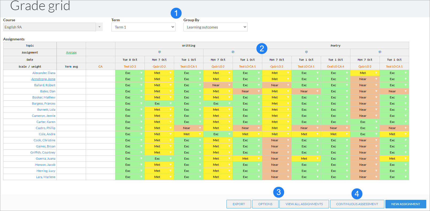Image resolution: width=430 pixels, height=211 pixels.
Task: Open comment icon for group containing Test LO 3
Action: (x=159, y=52)
